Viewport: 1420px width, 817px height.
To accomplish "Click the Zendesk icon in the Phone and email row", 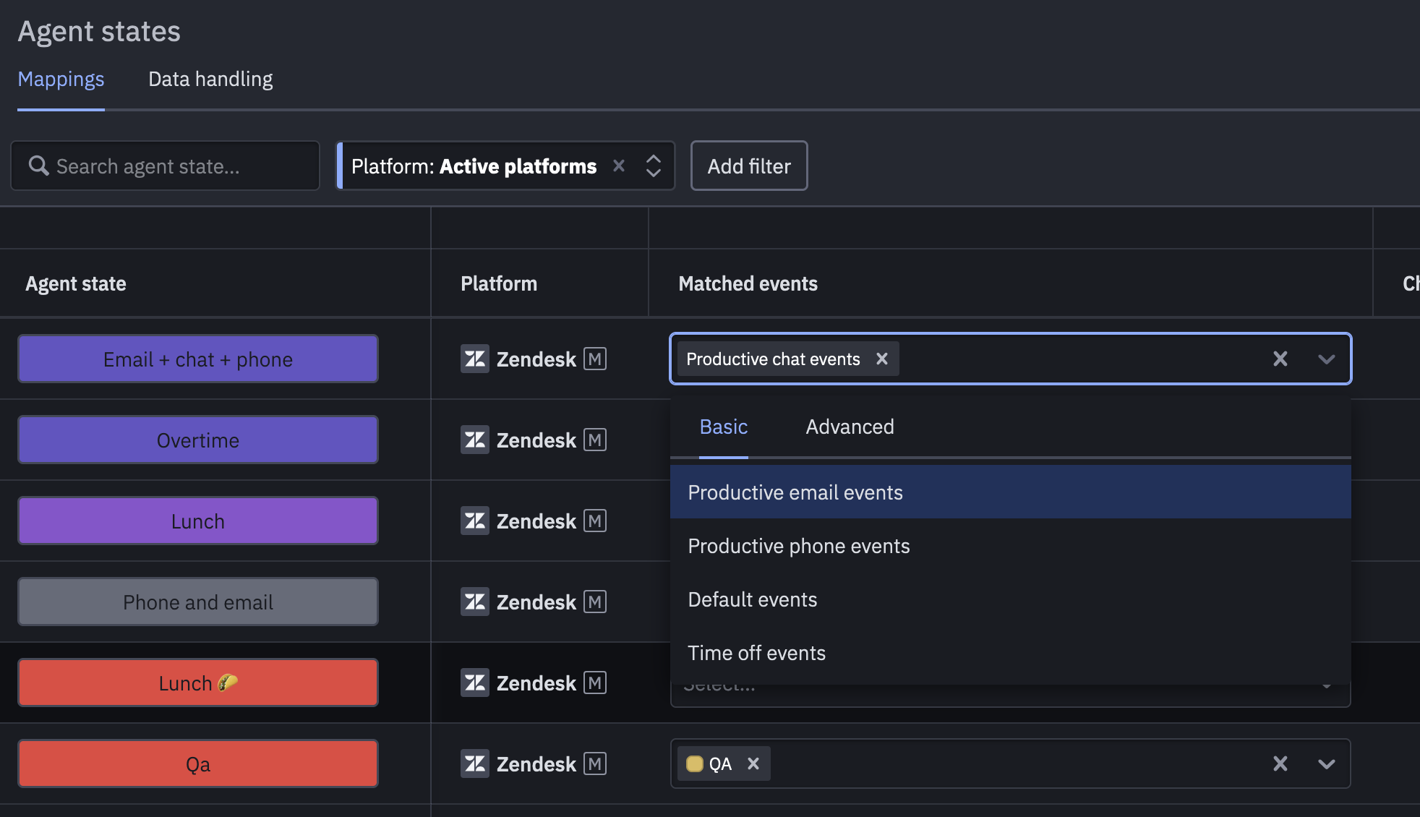I will 475,602.
